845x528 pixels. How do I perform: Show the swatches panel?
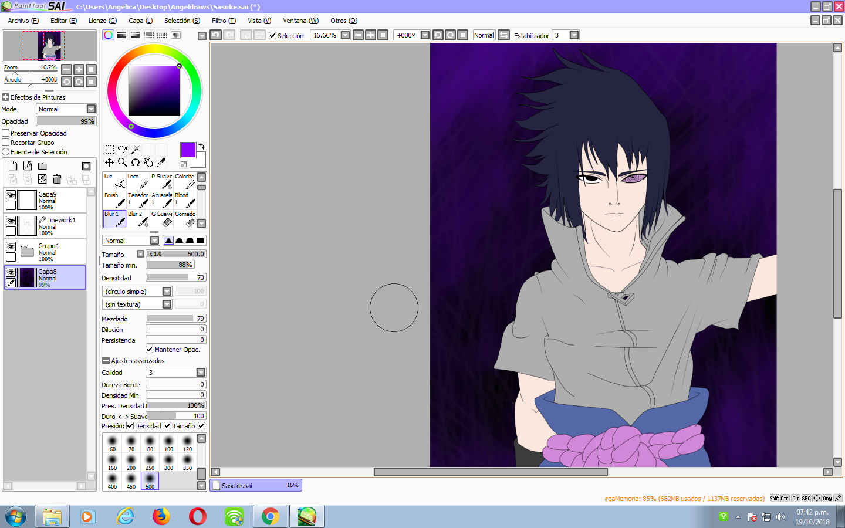coord(162,35)
